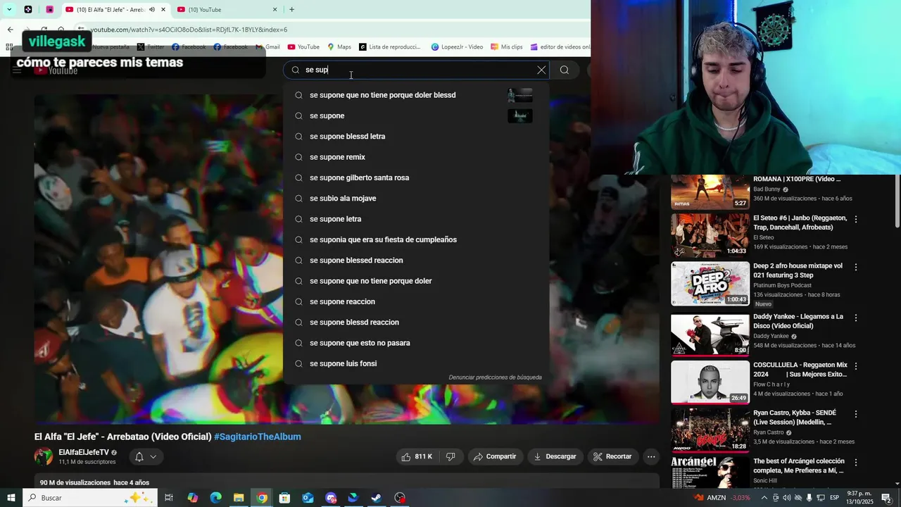
Task: Click the Recortar clip button
Action: coord(612,456)
